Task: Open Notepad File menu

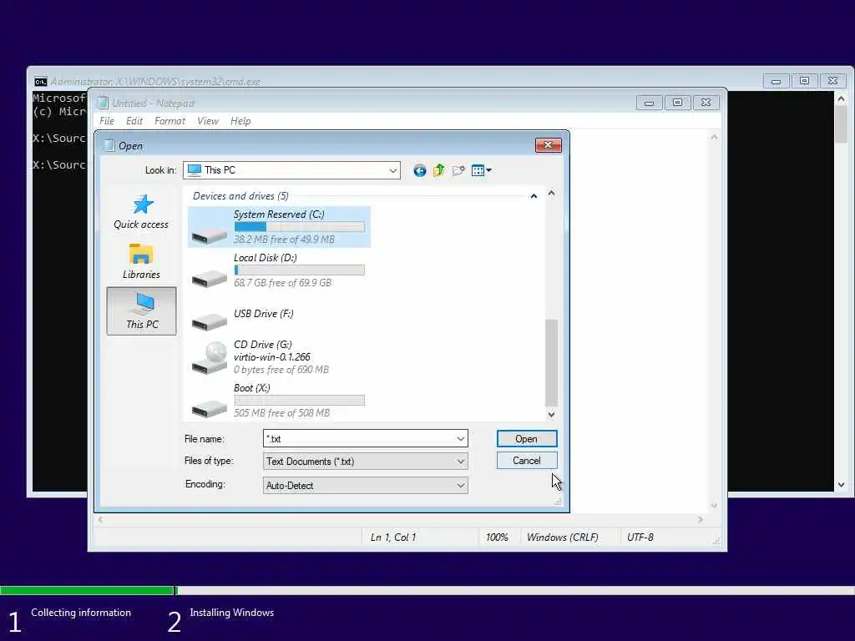Action: pos(107,121)
